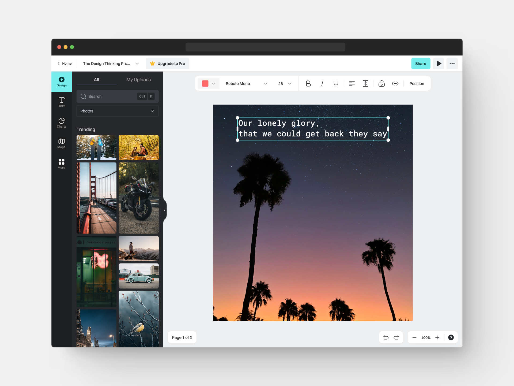Select the Golden Gate bridge photo
Viewport: 514px width, 386px height.
(x=96, y=198)
